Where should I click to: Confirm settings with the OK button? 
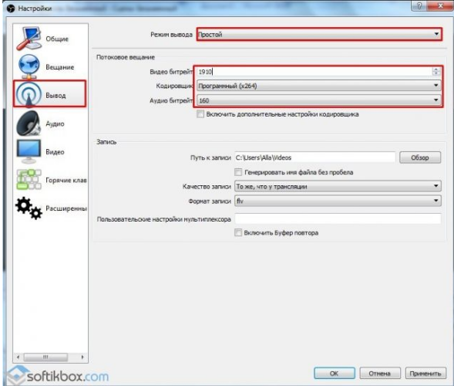pos(334,374)
